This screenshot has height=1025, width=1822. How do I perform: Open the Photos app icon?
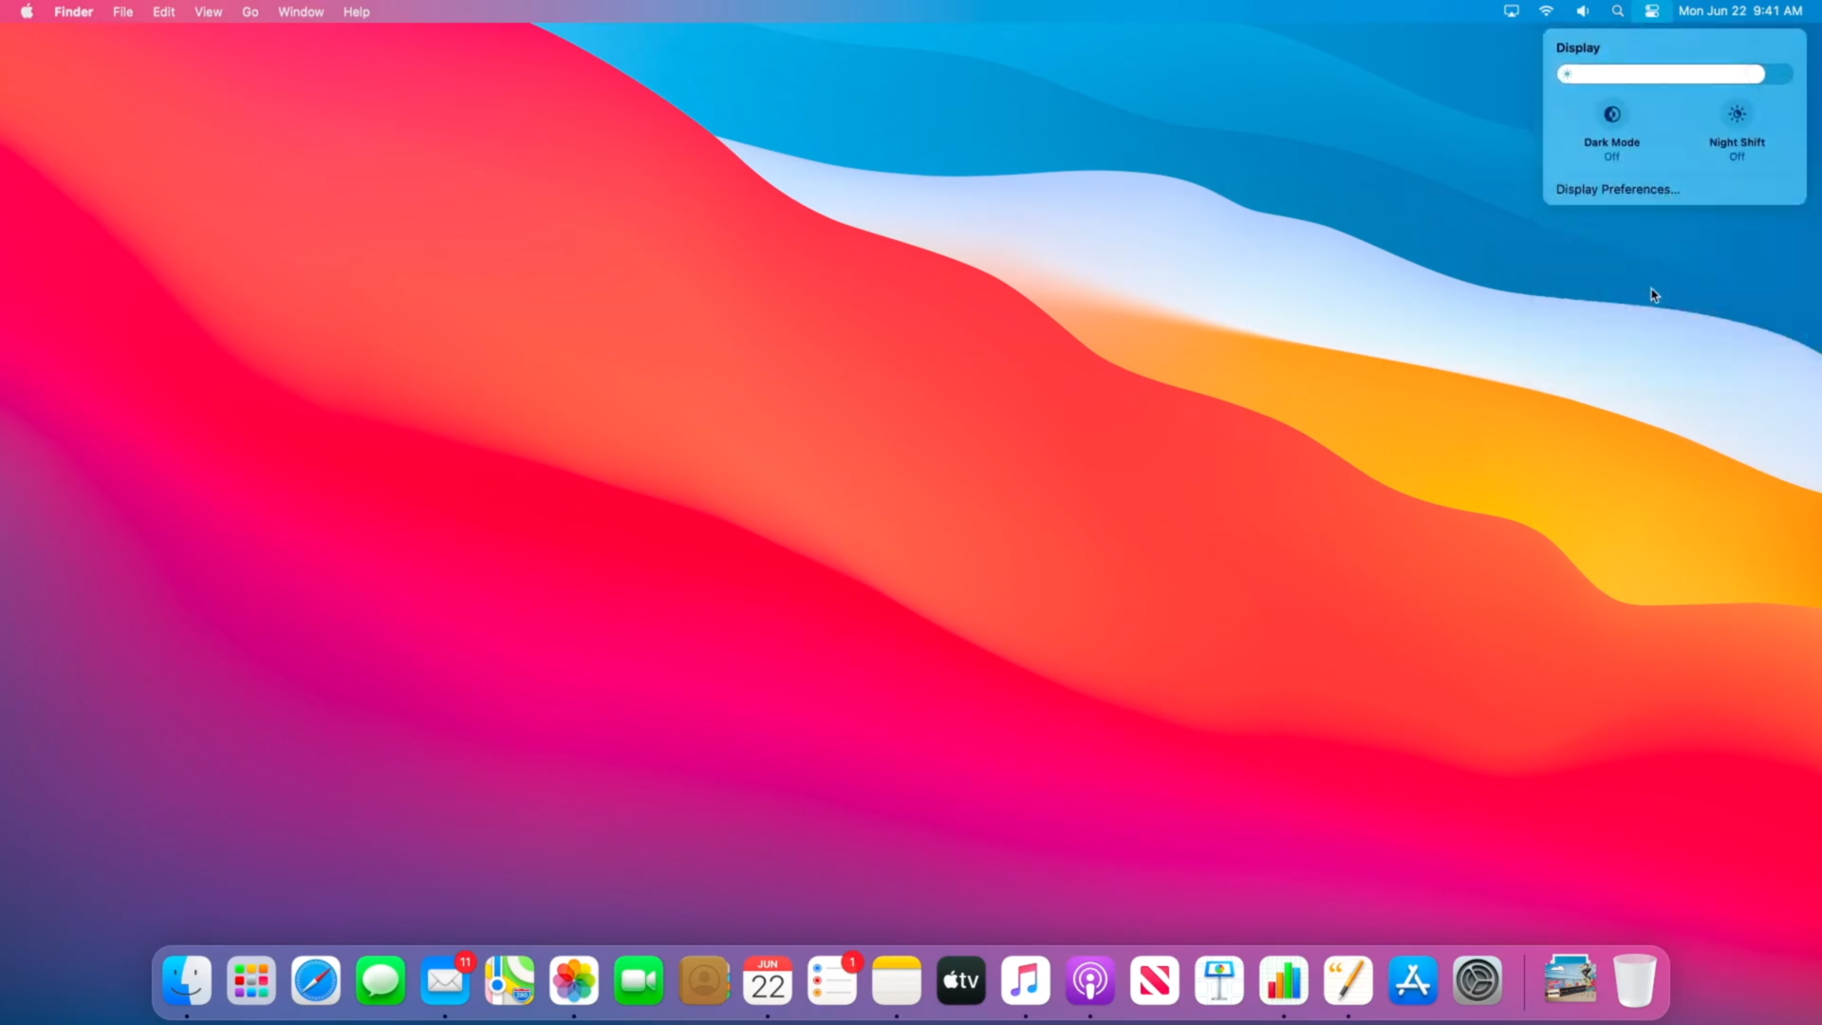pyautogui.click(x=573, y=980)
